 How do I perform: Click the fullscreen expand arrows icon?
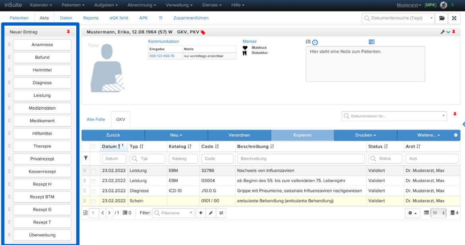click(x=454, y=18)
